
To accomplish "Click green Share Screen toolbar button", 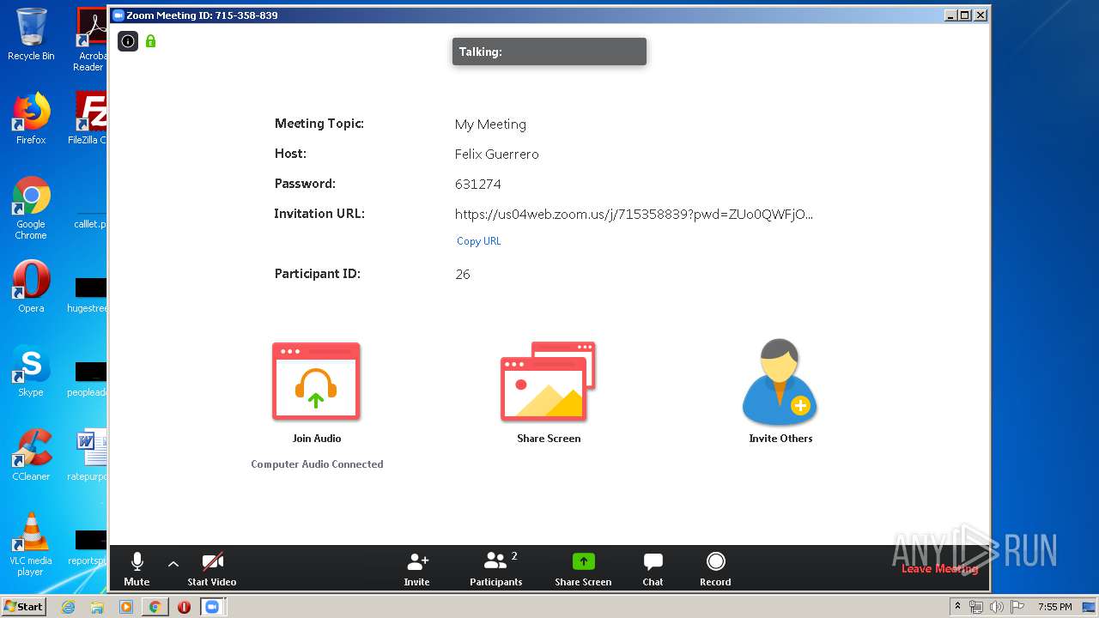I will coord(583,569).
